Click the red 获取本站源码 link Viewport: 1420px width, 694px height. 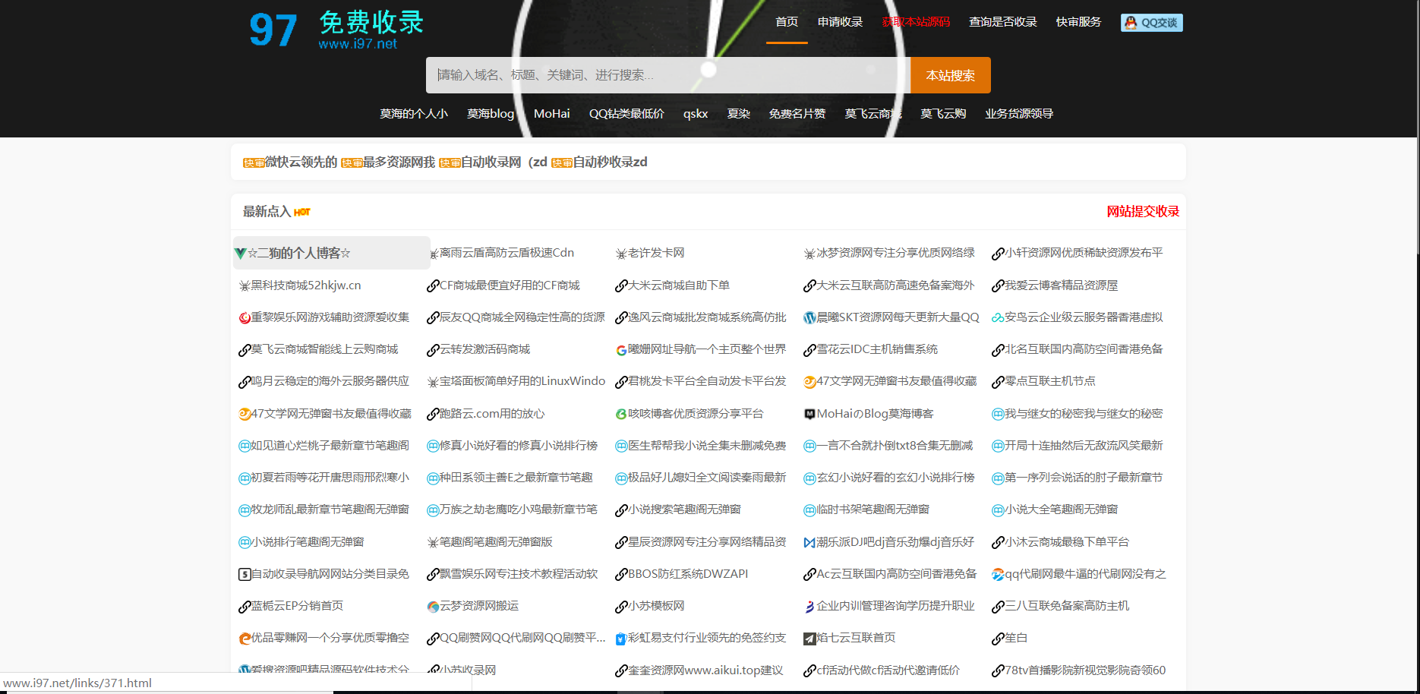coord(915,22)
